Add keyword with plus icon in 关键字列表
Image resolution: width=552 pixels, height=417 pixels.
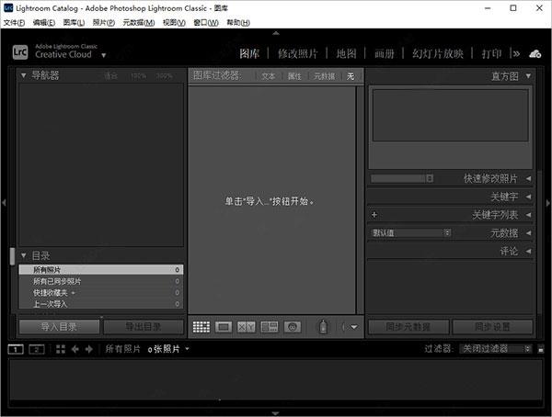tap(374, 215)
